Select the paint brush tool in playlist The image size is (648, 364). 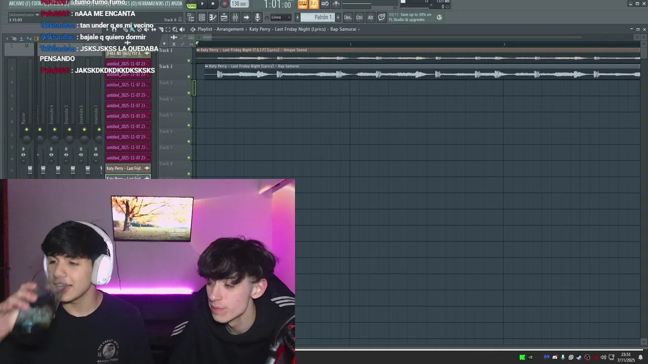pos(133,29)
